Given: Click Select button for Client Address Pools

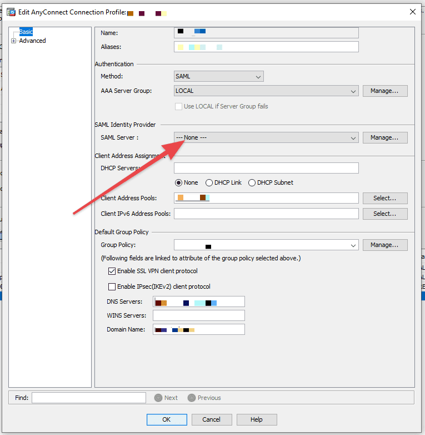Looking at the screenshot, I should [385, 198].
